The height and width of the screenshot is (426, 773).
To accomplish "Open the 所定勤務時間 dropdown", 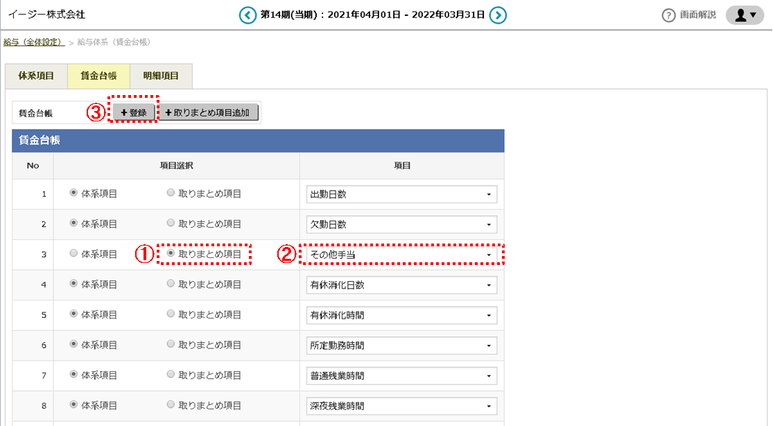I will pos(401,346).
